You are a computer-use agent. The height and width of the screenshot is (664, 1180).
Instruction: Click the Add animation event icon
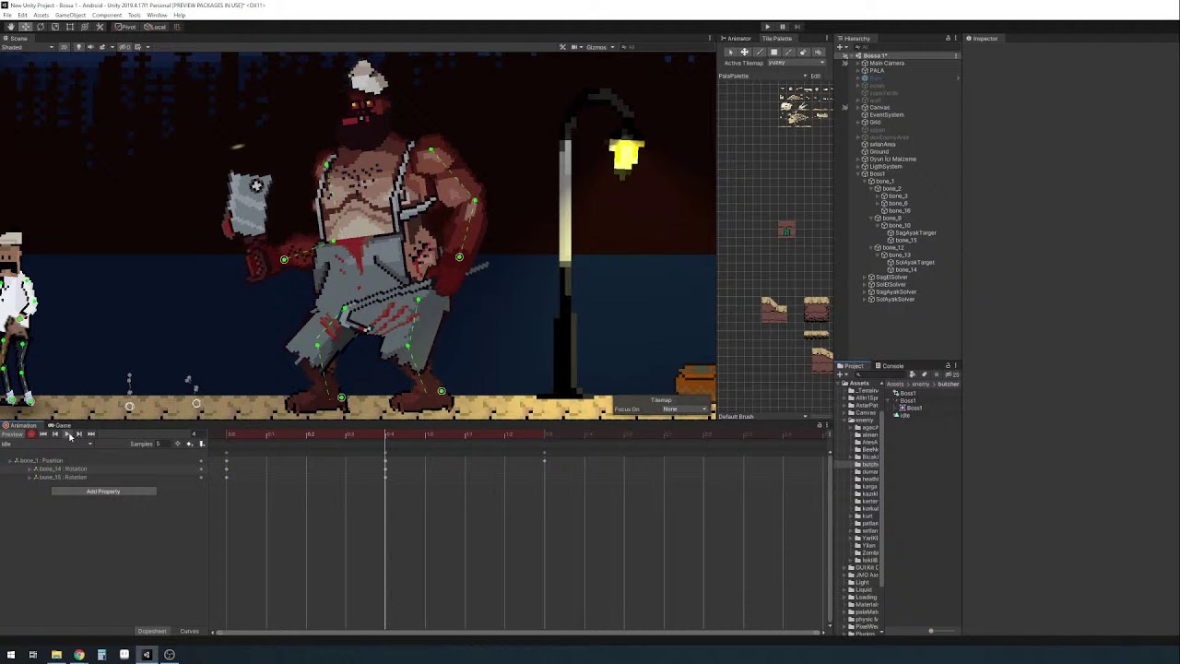202,444
